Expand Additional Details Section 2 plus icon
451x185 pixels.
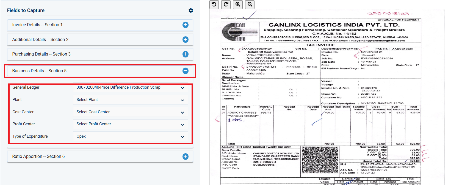click(x=186, y=40)
